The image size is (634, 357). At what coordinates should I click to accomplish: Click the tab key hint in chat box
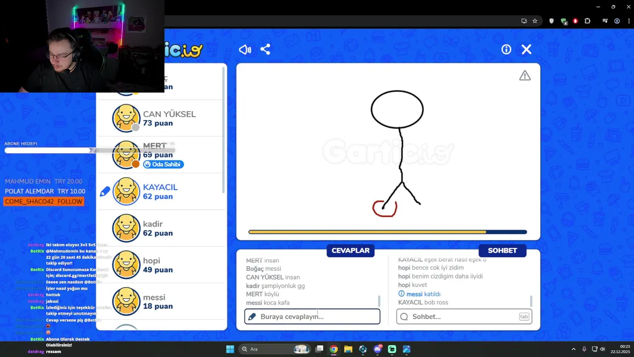point(524,316)
